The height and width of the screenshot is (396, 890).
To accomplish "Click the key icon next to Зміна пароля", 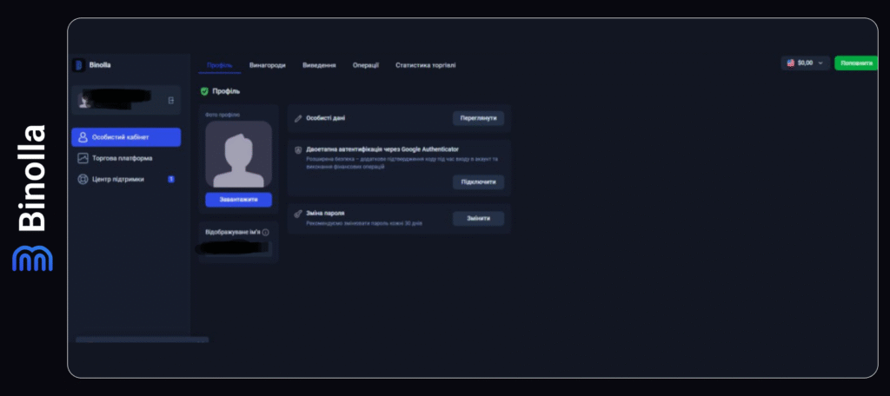I will 298,214.
